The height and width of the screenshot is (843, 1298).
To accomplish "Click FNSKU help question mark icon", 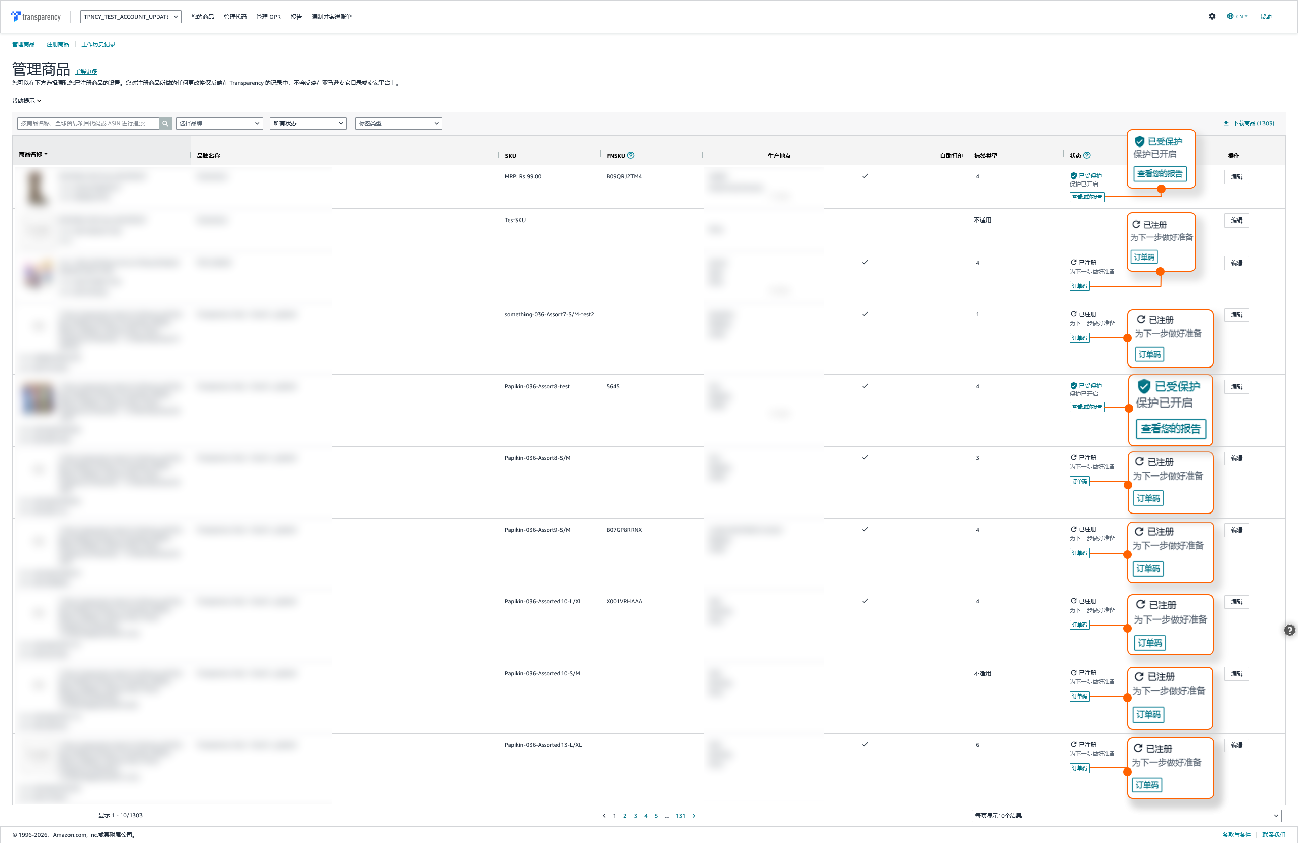I will [x=630, y=155].
